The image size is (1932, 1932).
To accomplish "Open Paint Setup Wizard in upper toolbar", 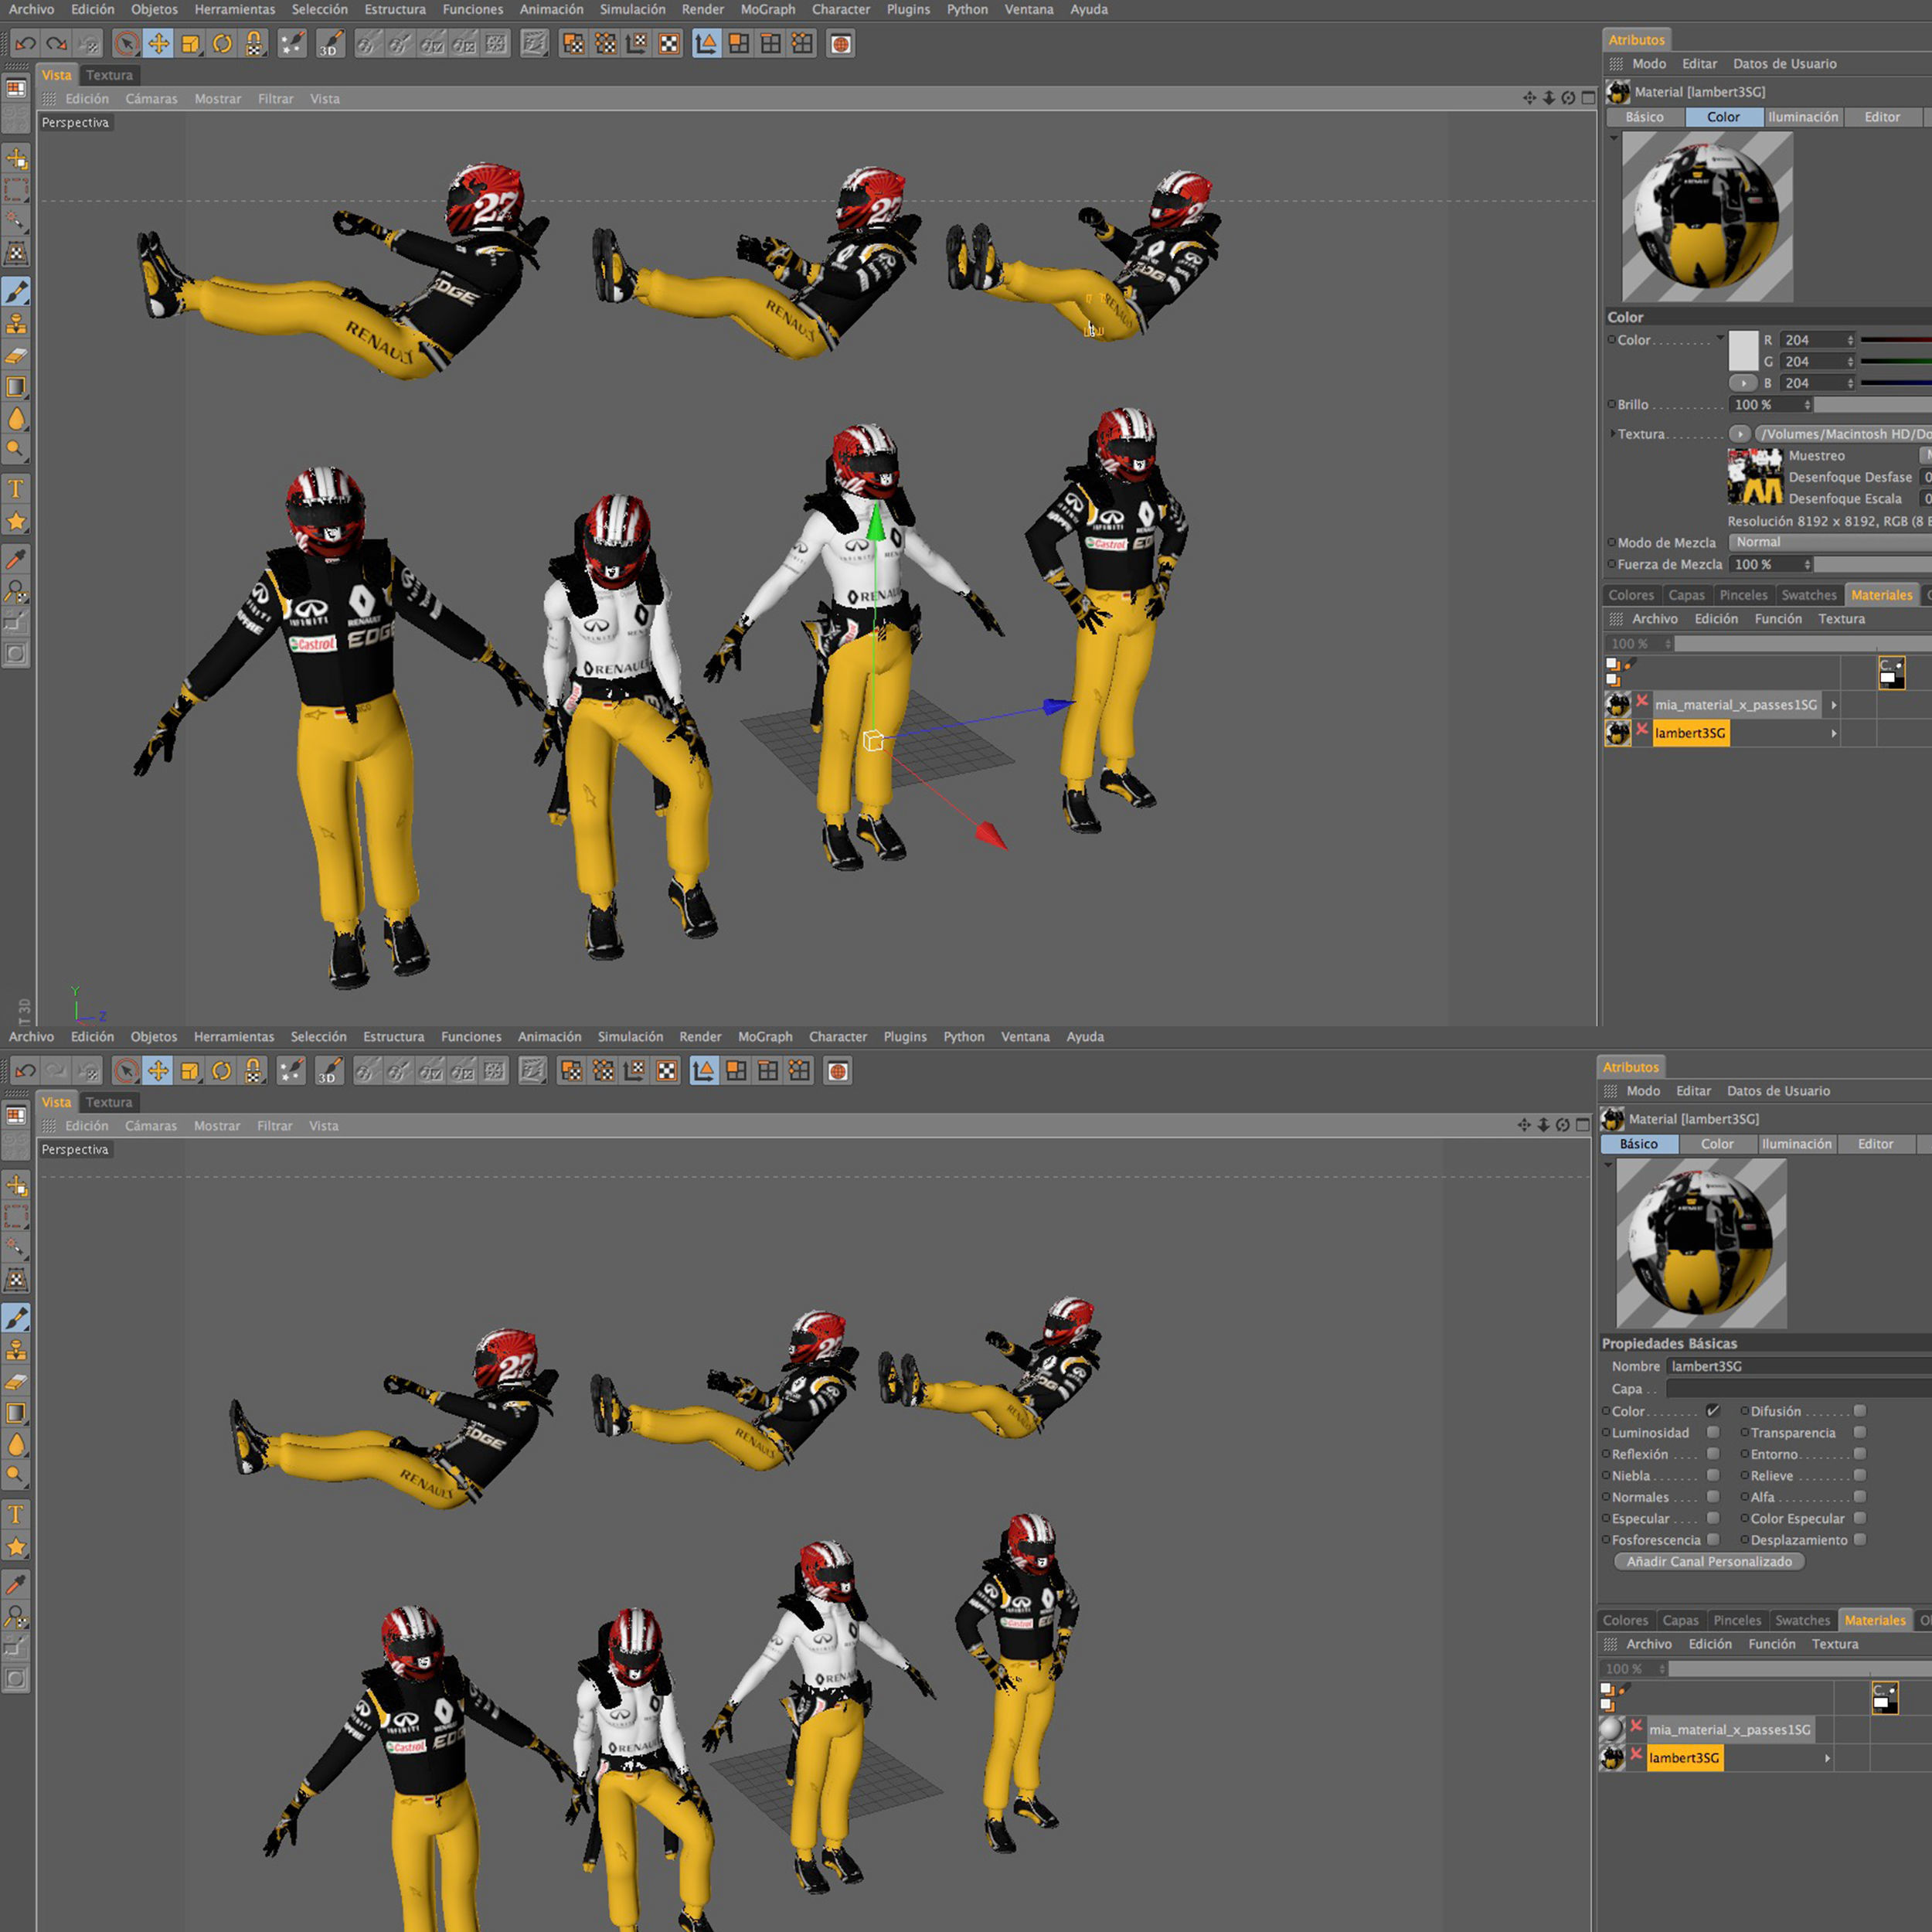I will [x=292, y=44].
